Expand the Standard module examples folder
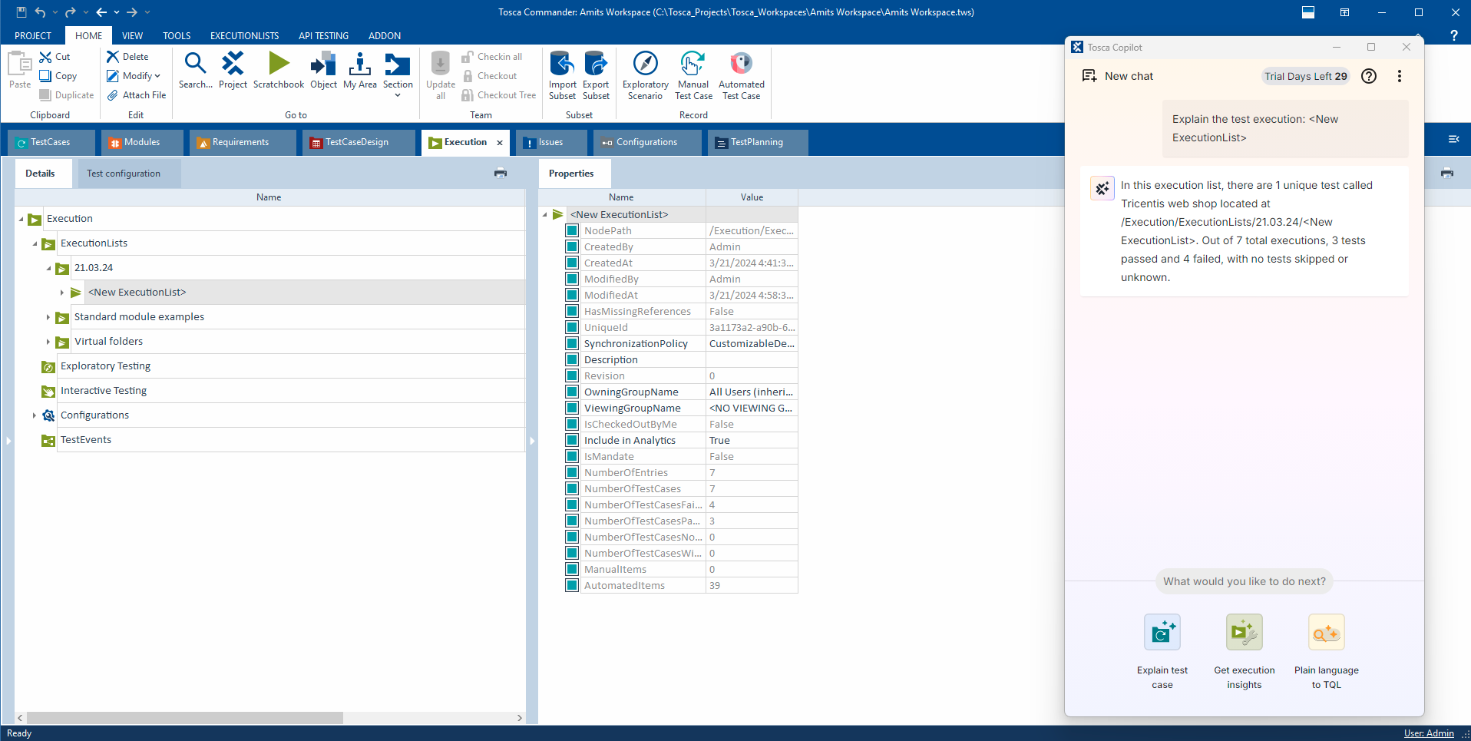 click(x=48, y=317)
